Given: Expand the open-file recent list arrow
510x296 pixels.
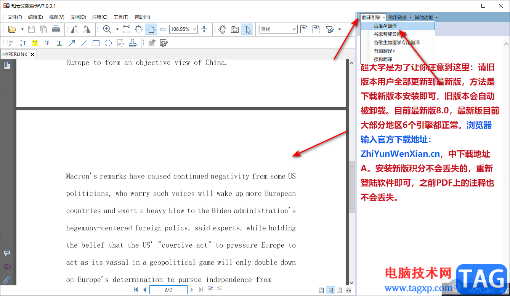Looking at the screenshot, I should [x=22, y=29].
